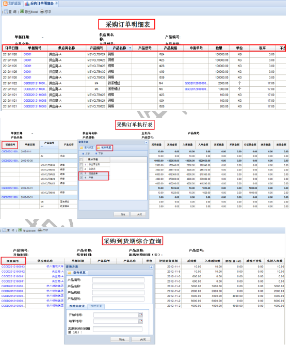Switch to the 统计设置 tab
The image size is (290, 346).
point(105,148)
